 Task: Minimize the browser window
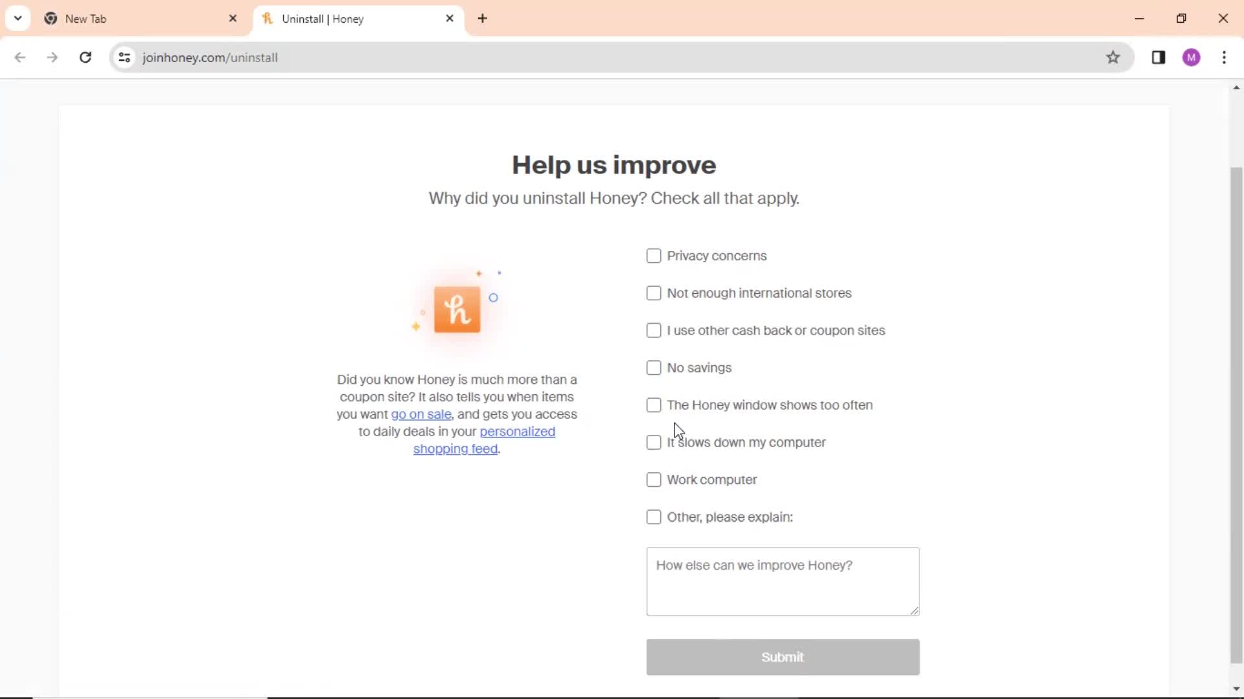(1140, 18)
